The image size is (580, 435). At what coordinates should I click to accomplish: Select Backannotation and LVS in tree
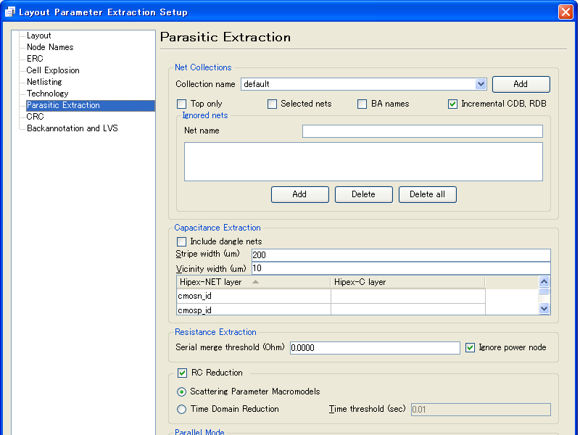click(x=72, y=128)
